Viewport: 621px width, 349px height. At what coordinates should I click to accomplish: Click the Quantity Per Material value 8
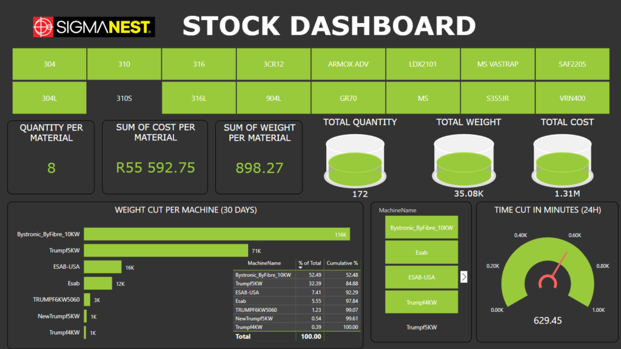pos(52,168)
